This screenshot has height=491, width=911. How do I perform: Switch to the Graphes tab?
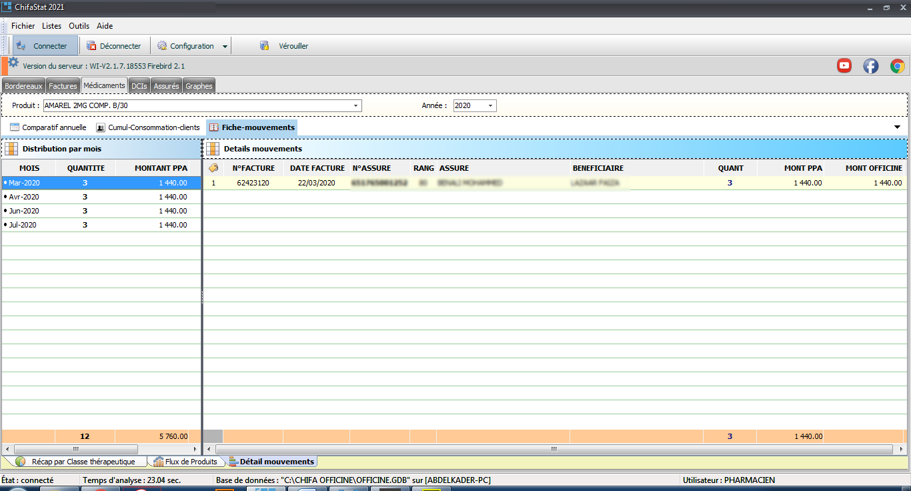click(x=199, y=86)
